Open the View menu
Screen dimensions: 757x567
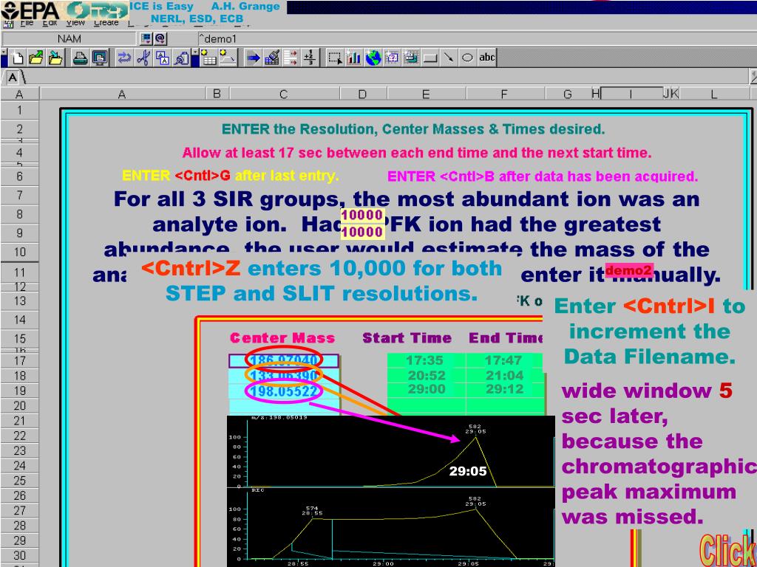pyautogui.click(x=75, y=23)
